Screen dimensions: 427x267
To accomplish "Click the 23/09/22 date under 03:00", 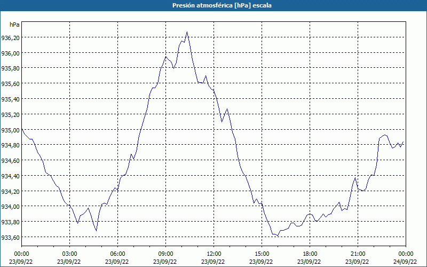I will (x=69, y=262).
